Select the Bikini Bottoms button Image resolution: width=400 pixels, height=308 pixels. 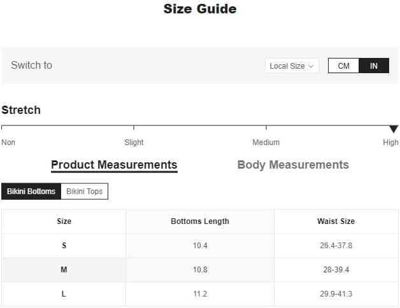tap(31, 191)
